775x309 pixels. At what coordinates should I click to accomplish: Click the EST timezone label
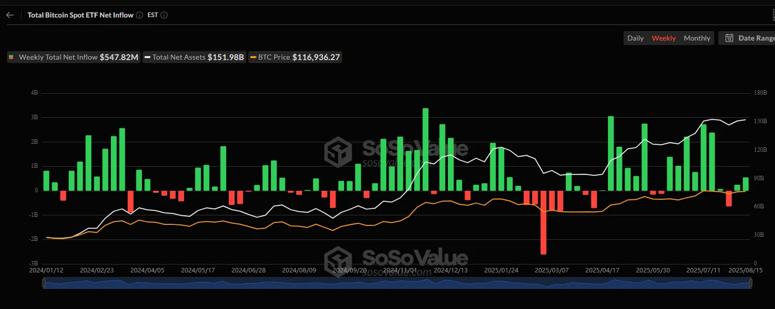[152, 15]
